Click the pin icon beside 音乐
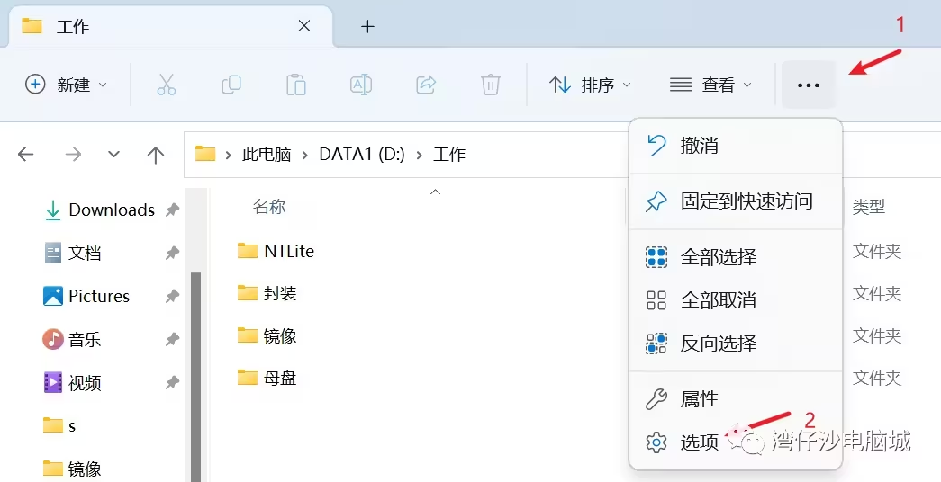The width and height of the screenshot is (941, 482). (x=172, y=339)
